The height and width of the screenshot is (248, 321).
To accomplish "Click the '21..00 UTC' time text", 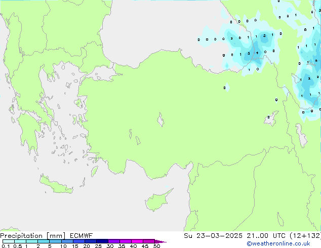I will [266, 236].
